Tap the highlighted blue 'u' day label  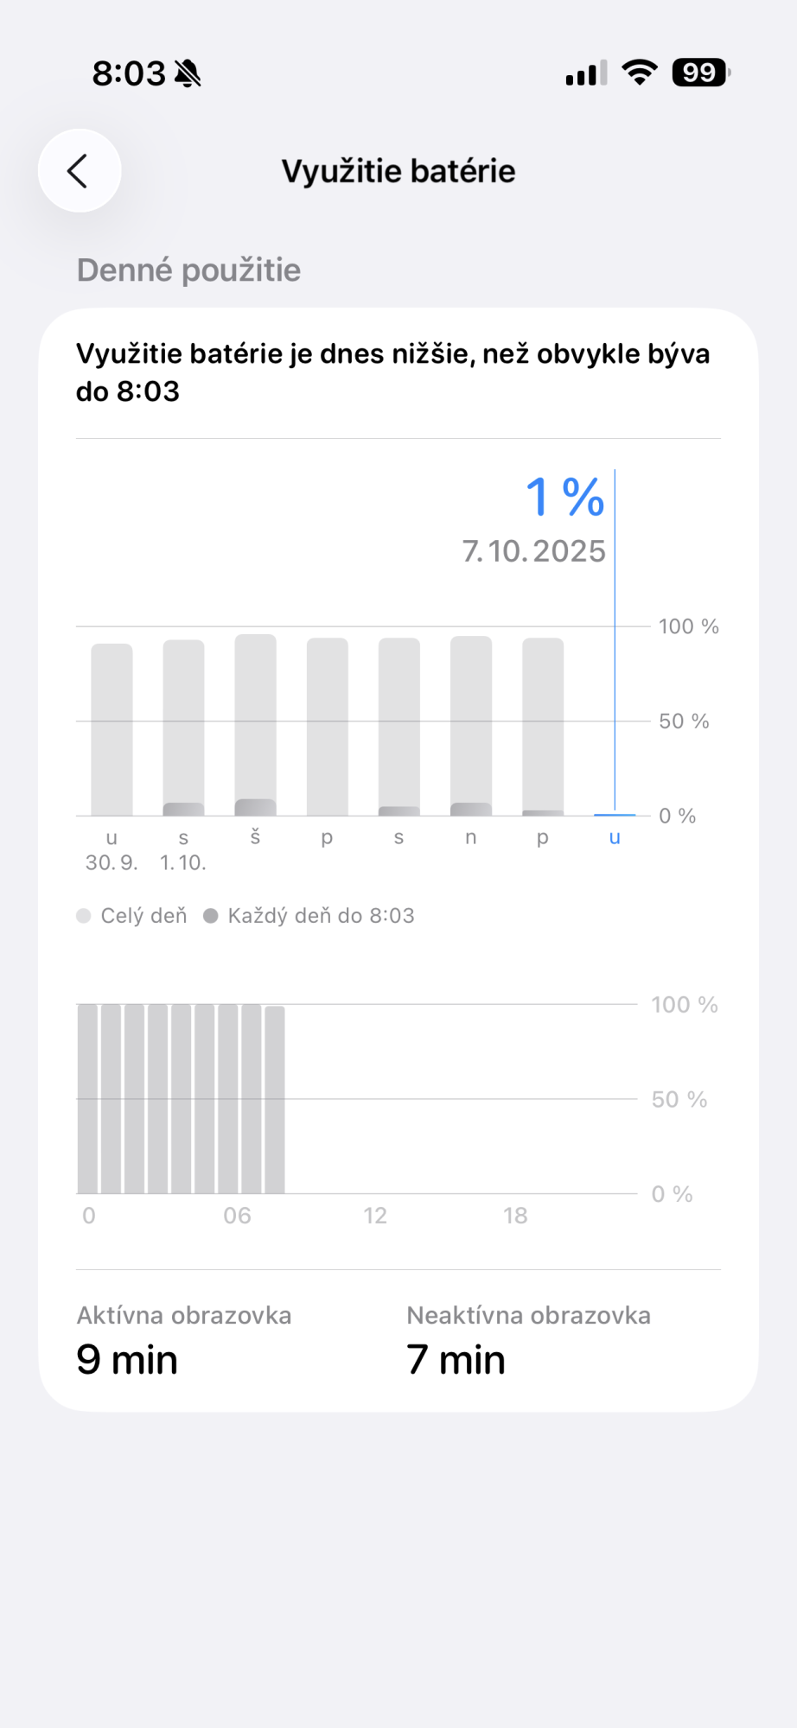615,837
